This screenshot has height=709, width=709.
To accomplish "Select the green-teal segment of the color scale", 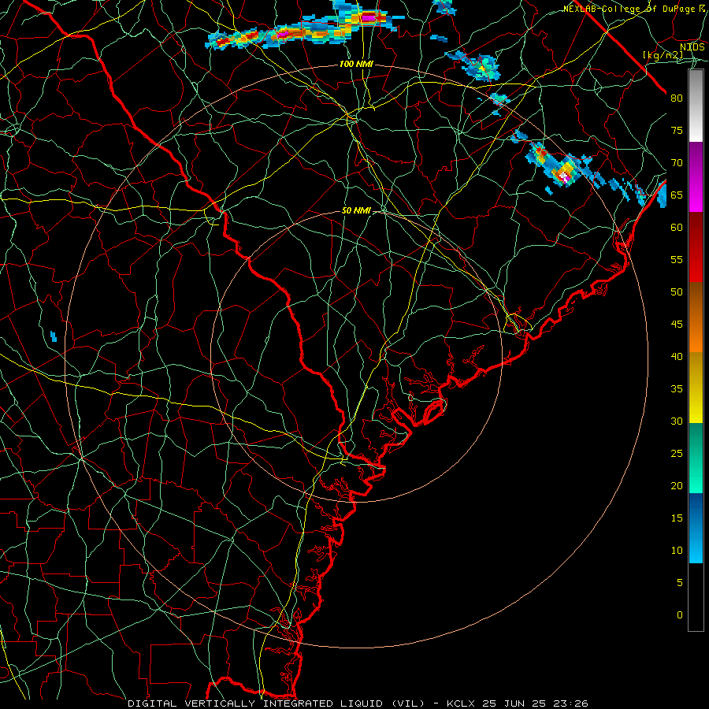I will click(x=696, y=458).
